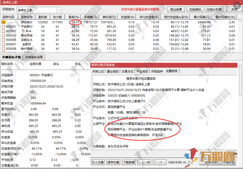Screen dimensions: 243x169
Task: Click the 评测日期 value 2023/10/25-2024/10/25
Action: 46,86
